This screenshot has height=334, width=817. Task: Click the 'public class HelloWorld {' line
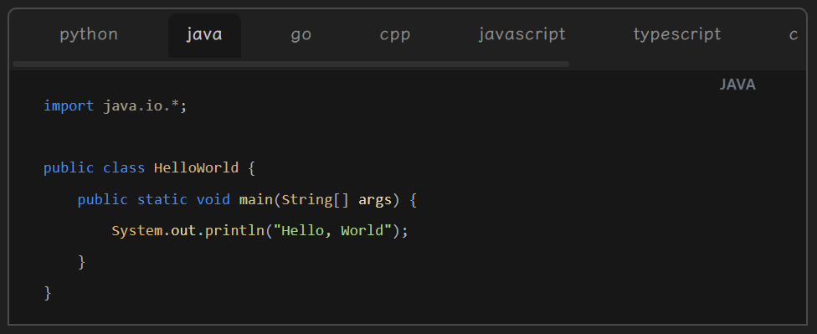tap(150, 167)
